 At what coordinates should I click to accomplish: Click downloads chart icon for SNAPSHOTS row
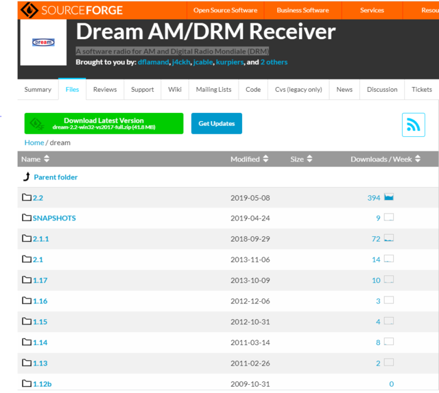tap(389, 217)
